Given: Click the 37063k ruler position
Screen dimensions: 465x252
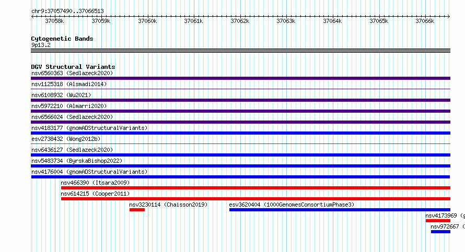Looking at the screenshot, I should click(x=286, y=21).
